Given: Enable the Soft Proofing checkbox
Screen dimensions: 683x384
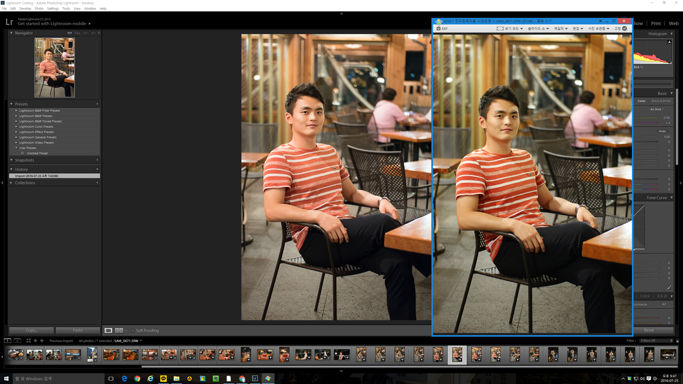Looking at the screenshot, I should click(x=133, y=331).
